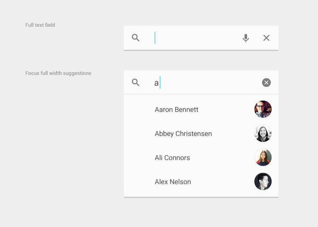318x227 pixels.
Task: Click blank space left of Alex Nelson
Action: 138,182
